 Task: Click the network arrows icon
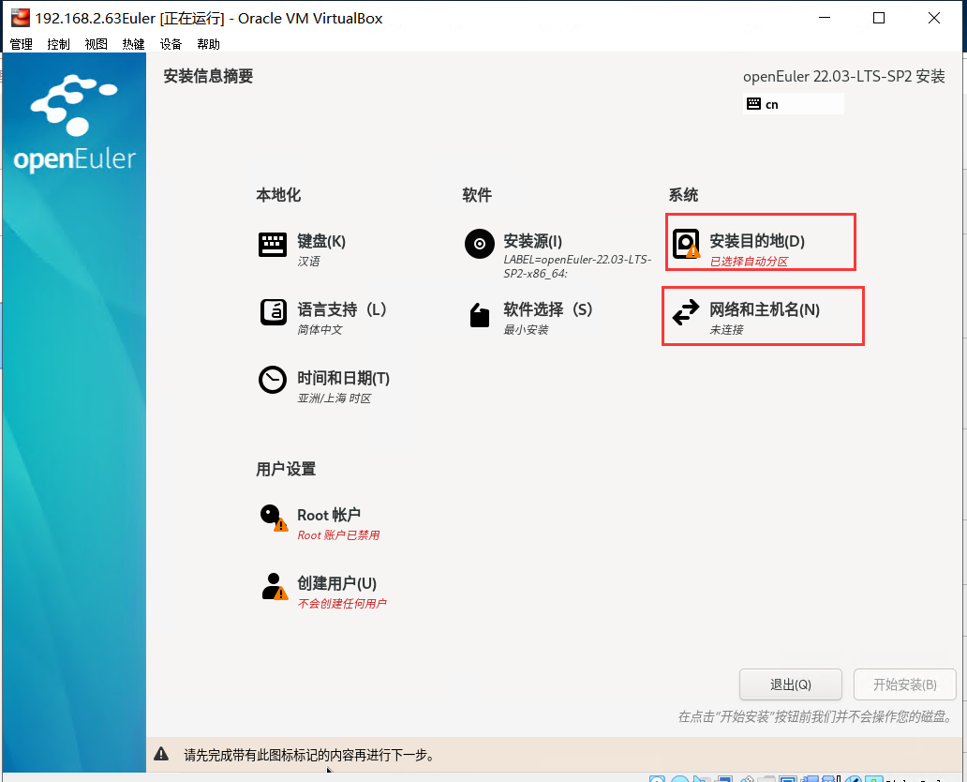686,311
